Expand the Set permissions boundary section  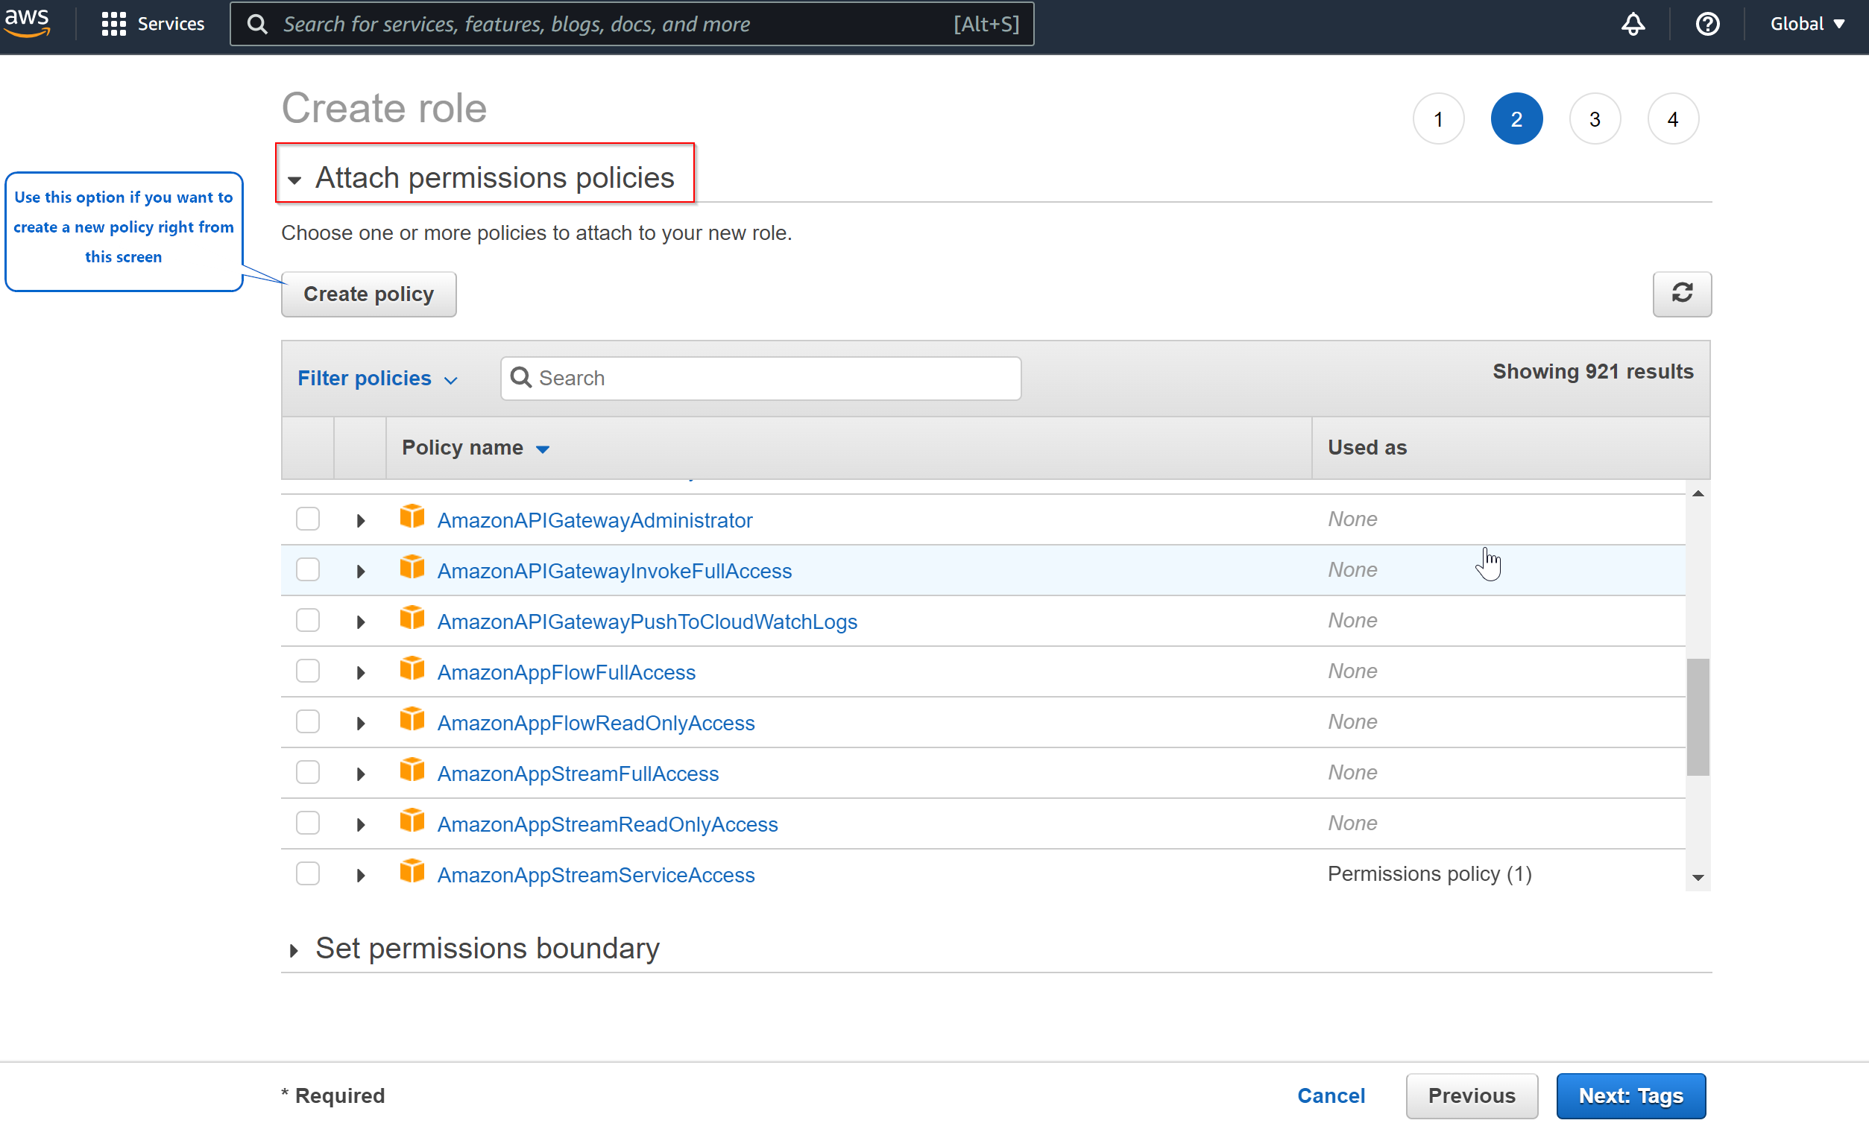pos(294,950)
